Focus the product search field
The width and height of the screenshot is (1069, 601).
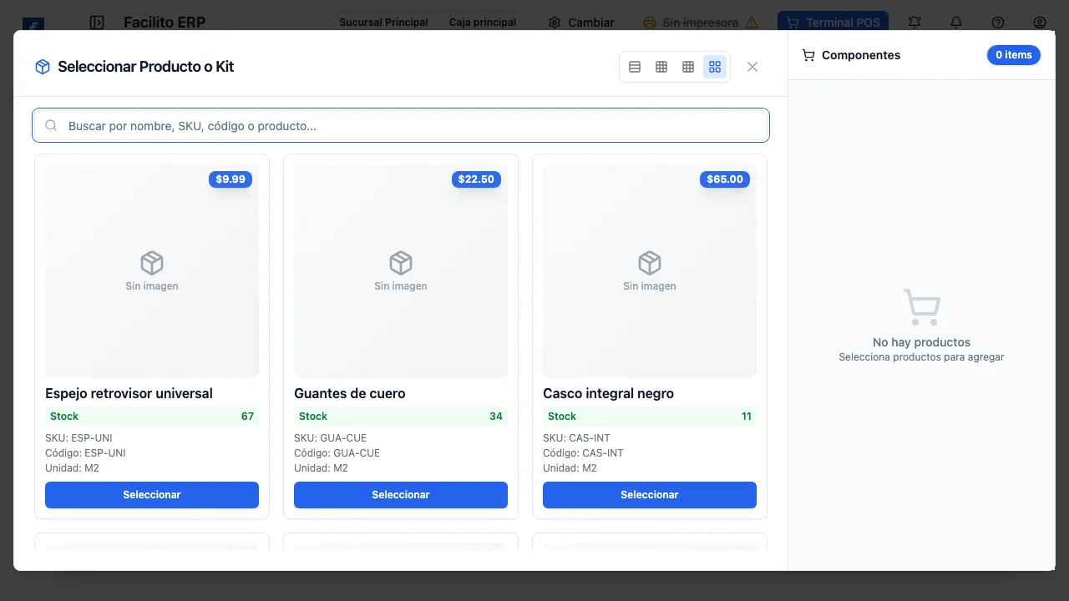(x=401, y=126)
